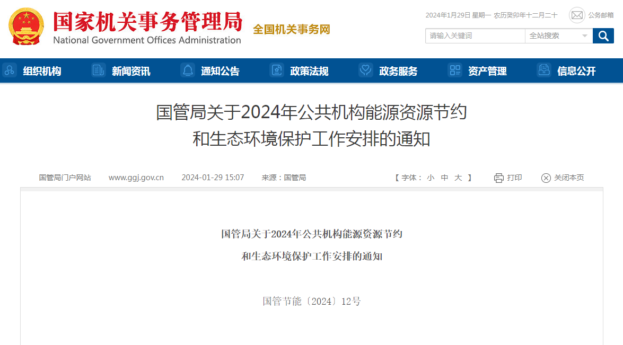The height and width of the screenshot is (345, 623).
Task: Set font size to 中
Action: tap(445, 178)
